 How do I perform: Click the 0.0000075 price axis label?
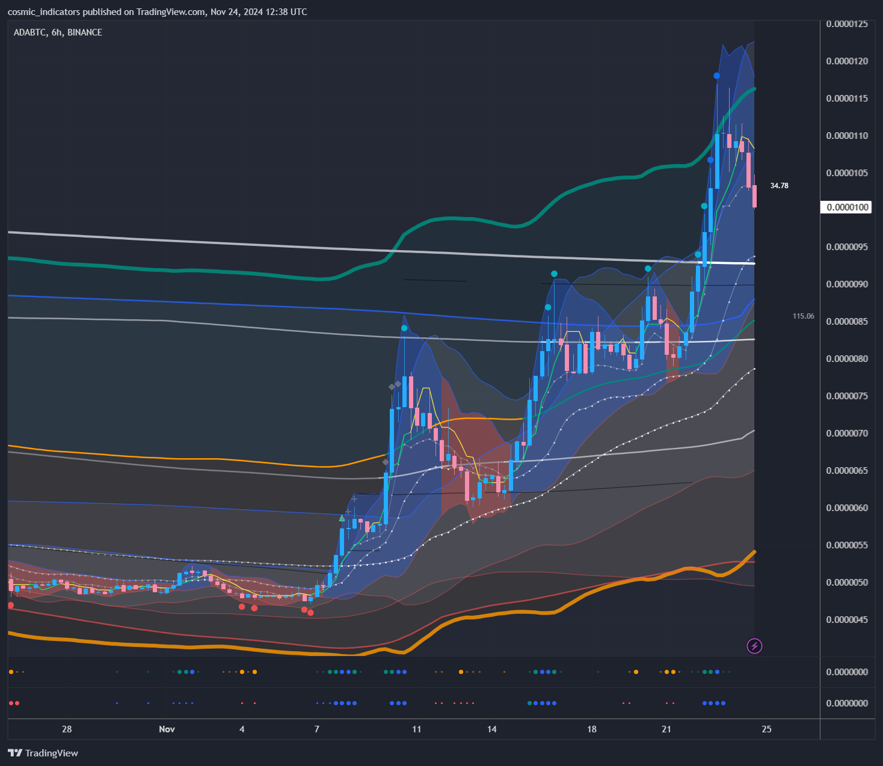click(x=847, y=396)
